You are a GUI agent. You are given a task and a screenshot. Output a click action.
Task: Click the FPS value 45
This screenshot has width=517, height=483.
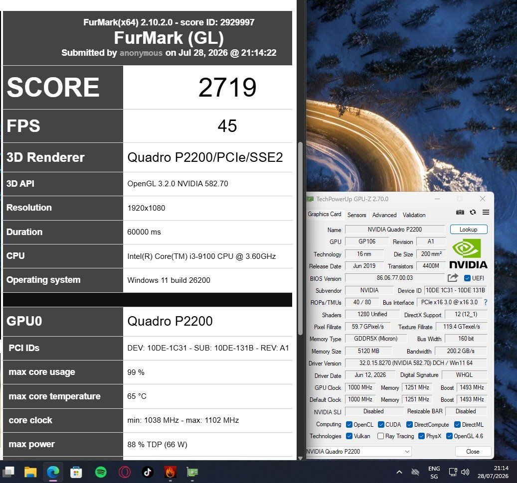pyautogui.click(x=227, y=126)
